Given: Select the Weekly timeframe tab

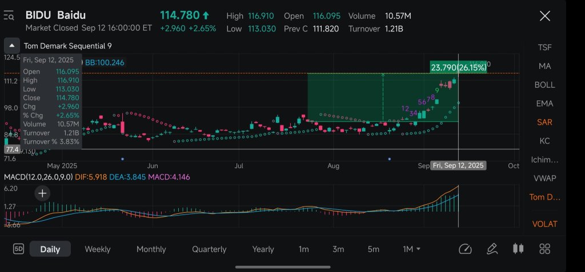Looking at the screenshot, I should click(x=97, y=249).
